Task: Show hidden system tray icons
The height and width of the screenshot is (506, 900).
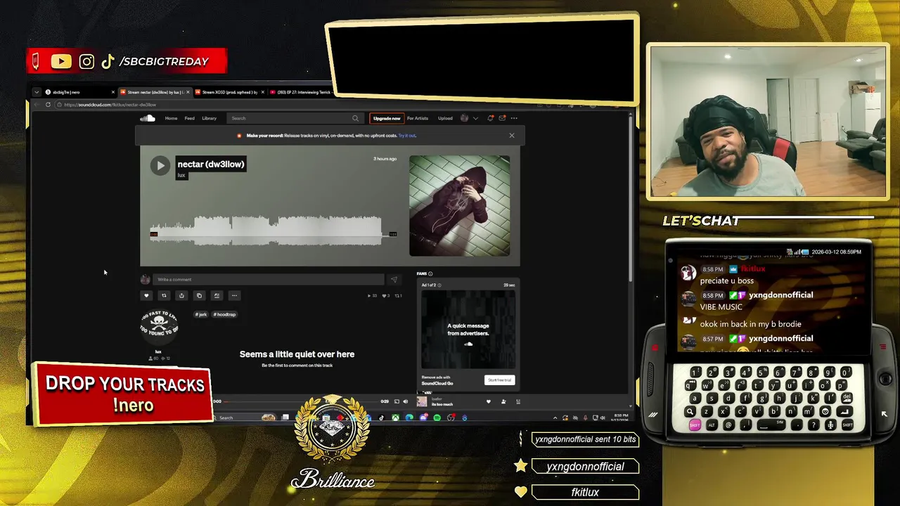Action: (x=555, y=417)
